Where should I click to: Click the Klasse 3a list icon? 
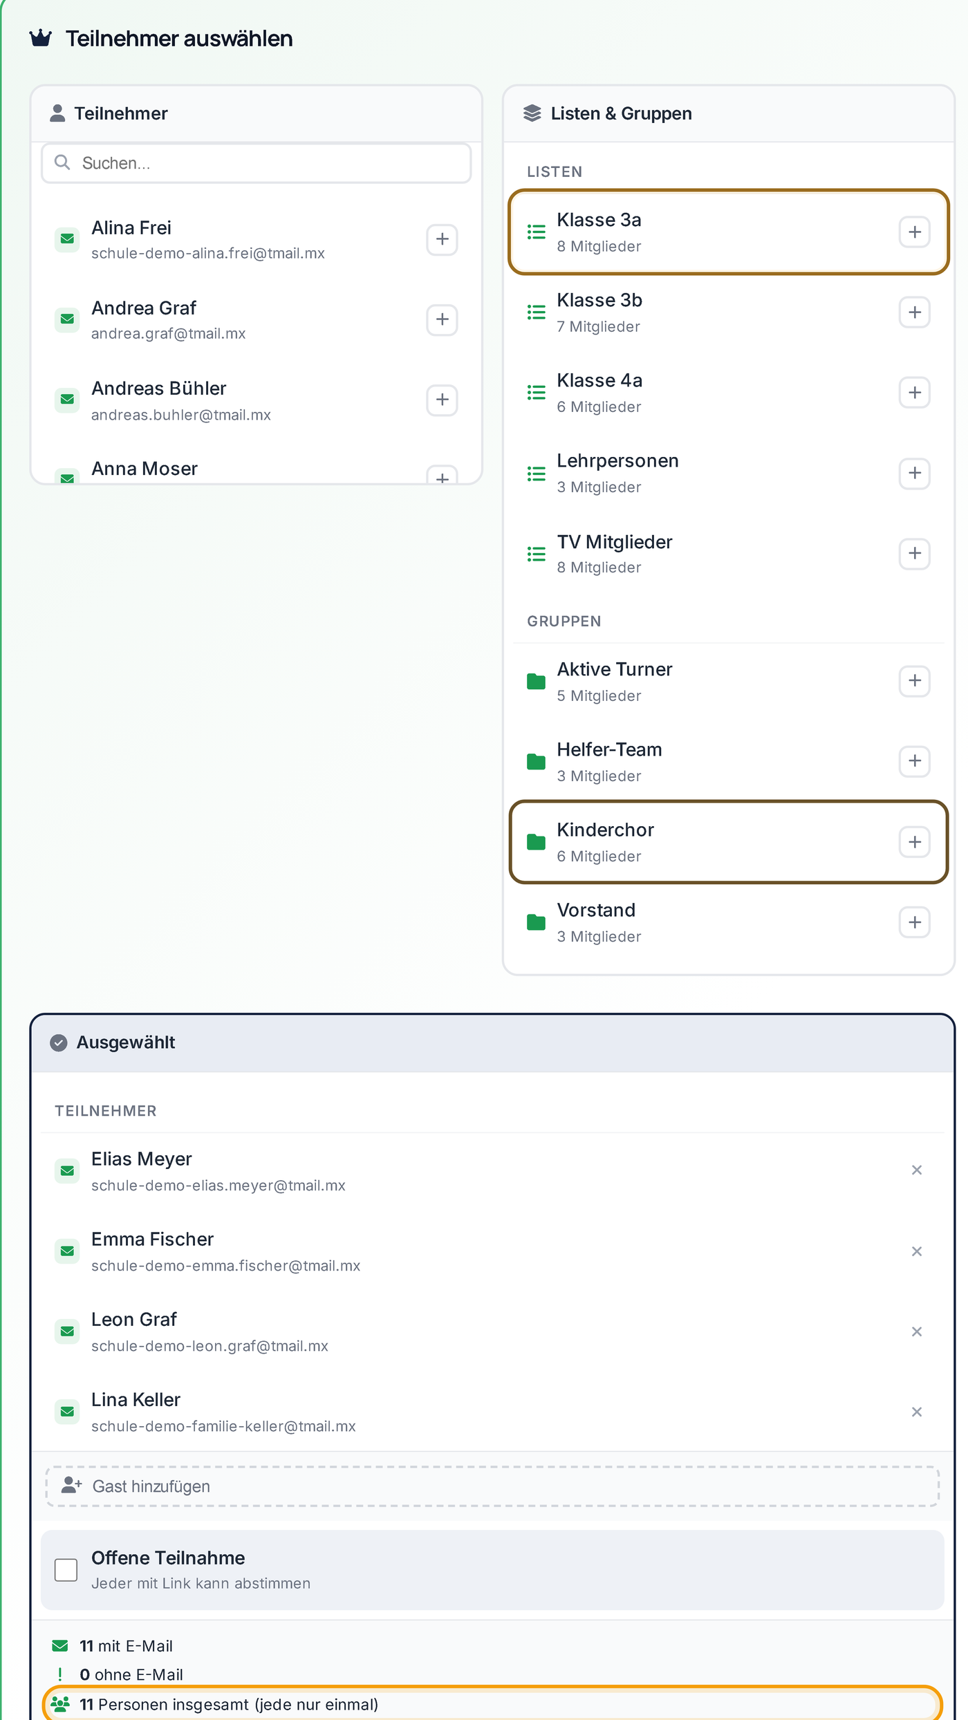pyautogui.click(x=536, y=232)
